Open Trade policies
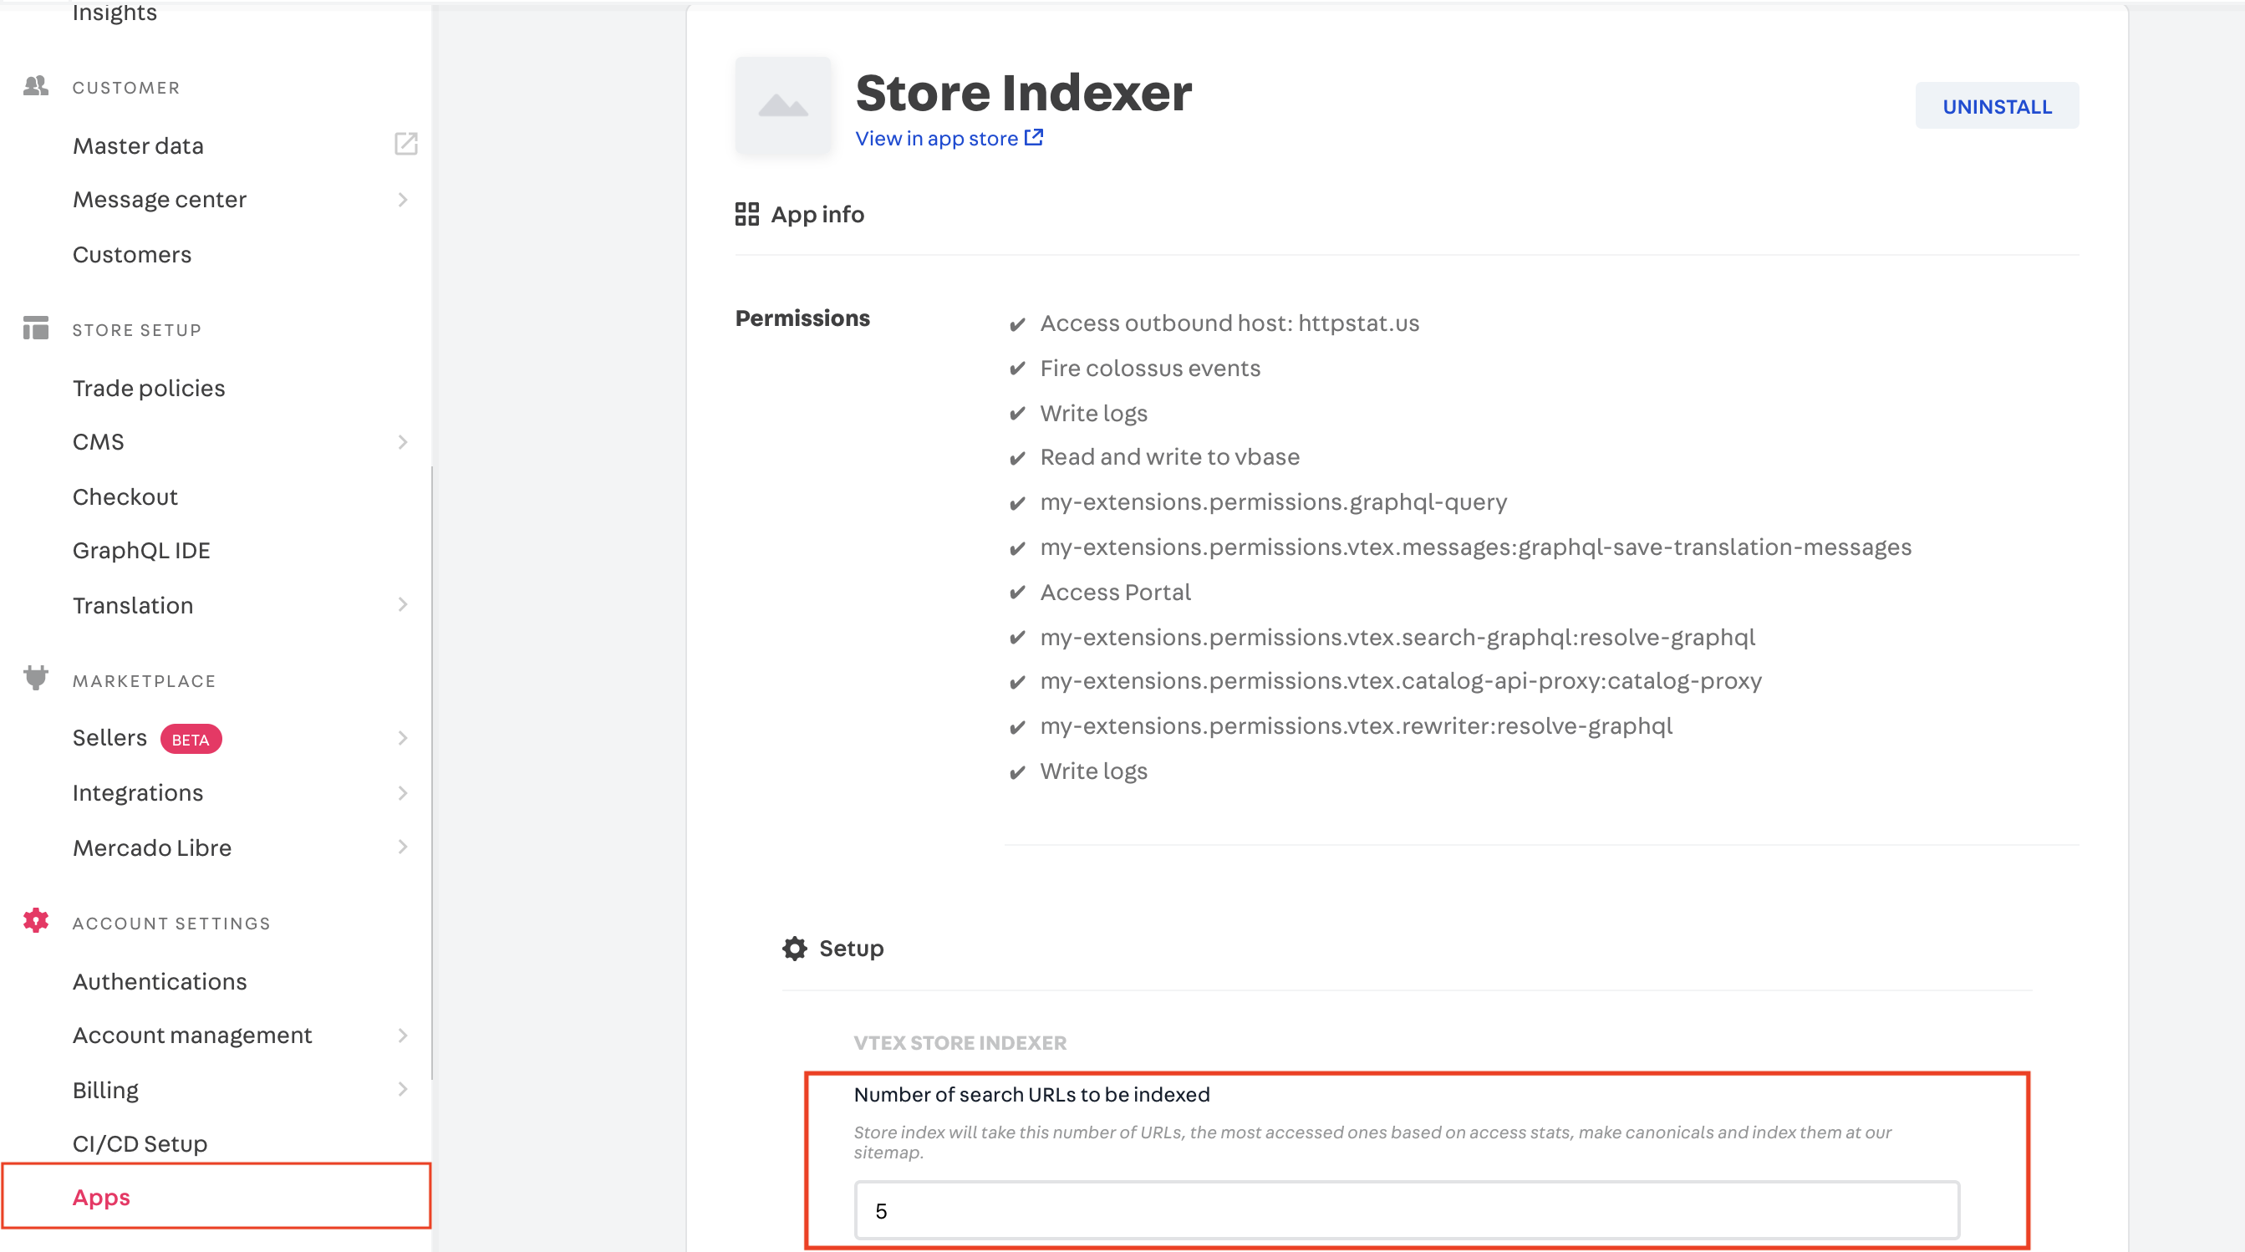This screenshot has height=1252, width=2245. tap(149, 389)
